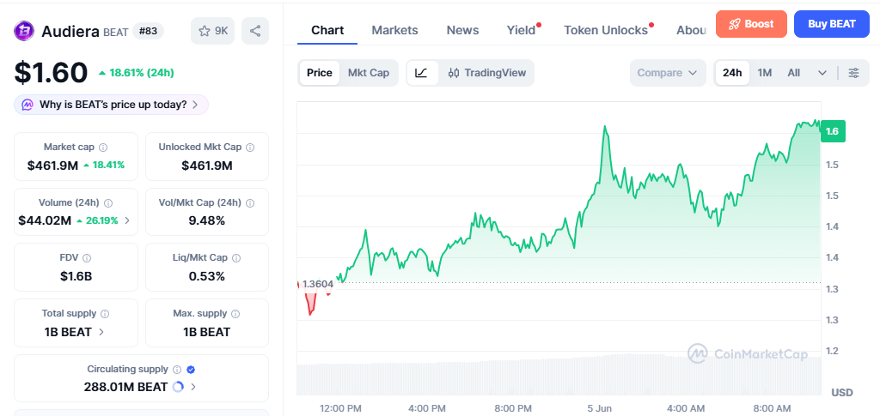Click the circulating supply progress ring

[x=178, y=387]
